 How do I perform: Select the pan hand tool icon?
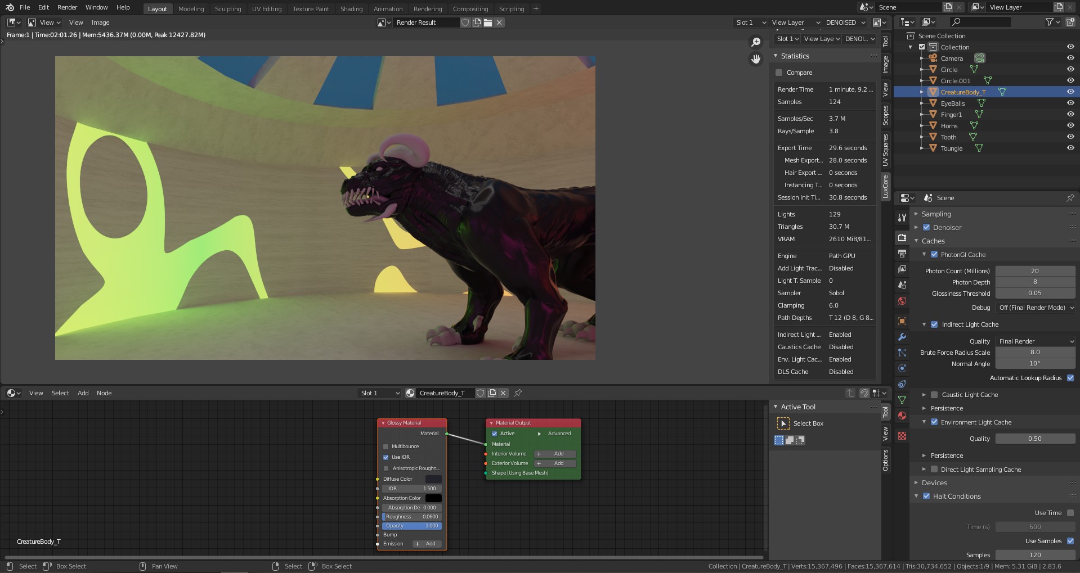(x=756, y=59)
